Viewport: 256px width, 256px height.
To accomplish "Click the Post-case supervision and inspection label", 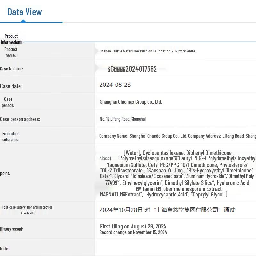I will pos(27,210).
